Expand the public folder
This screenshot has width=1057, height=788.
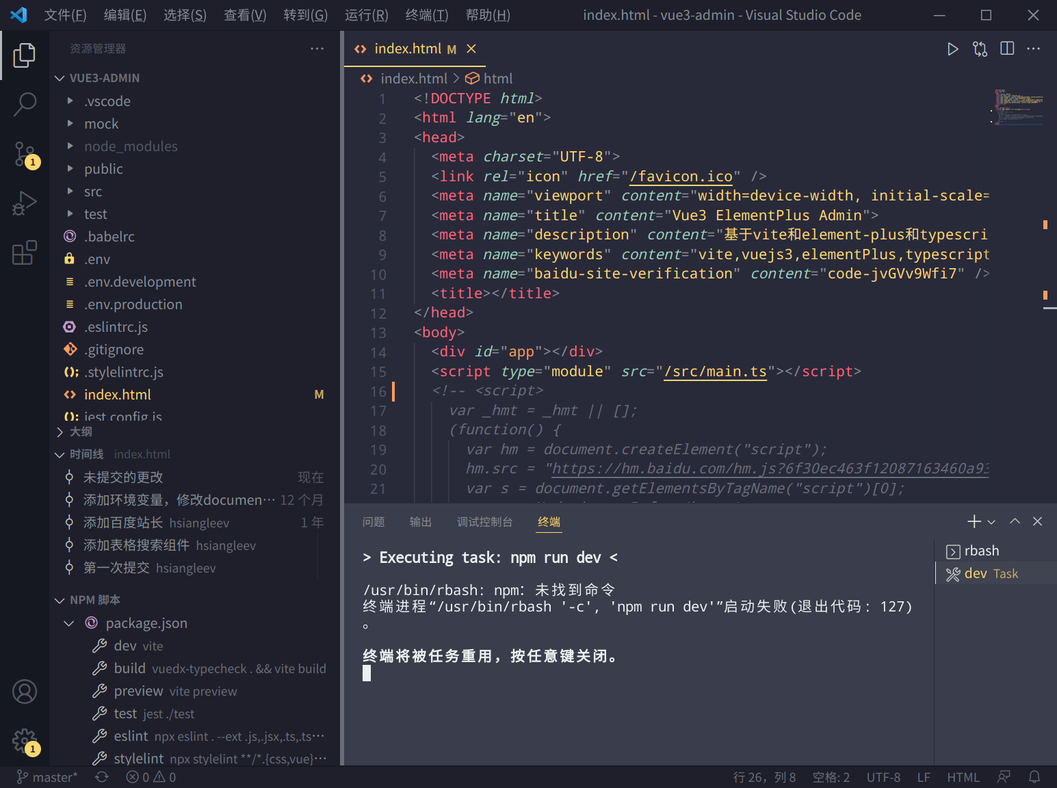tap(196, 169)
